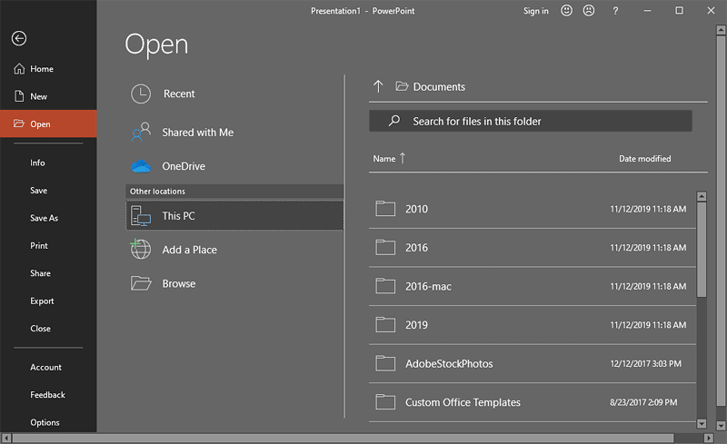
Task: Open the OneDrive cloud icon
Action: [x=141, y=166]
